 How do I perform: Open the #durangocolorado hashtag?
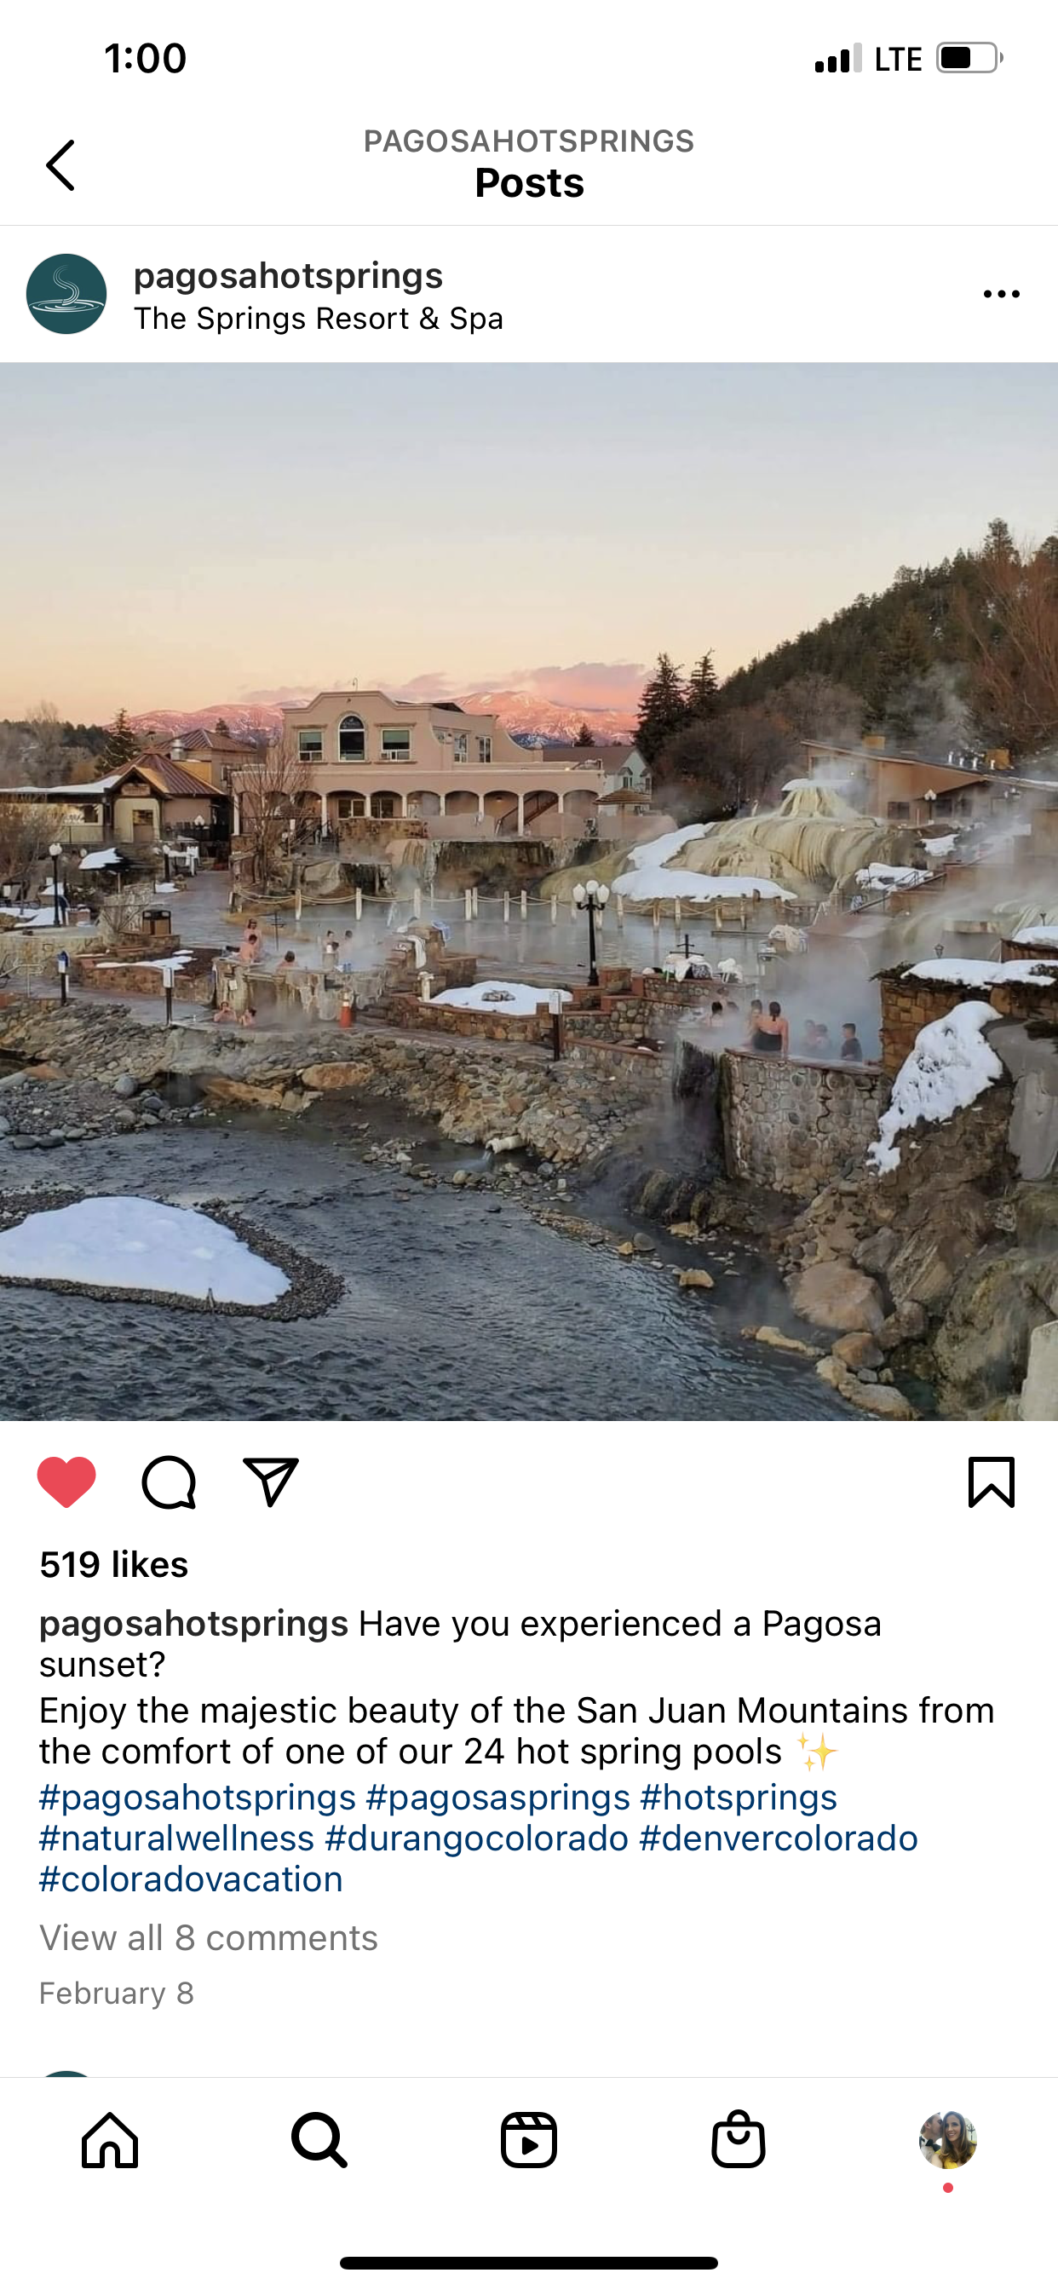[476, 1838]
